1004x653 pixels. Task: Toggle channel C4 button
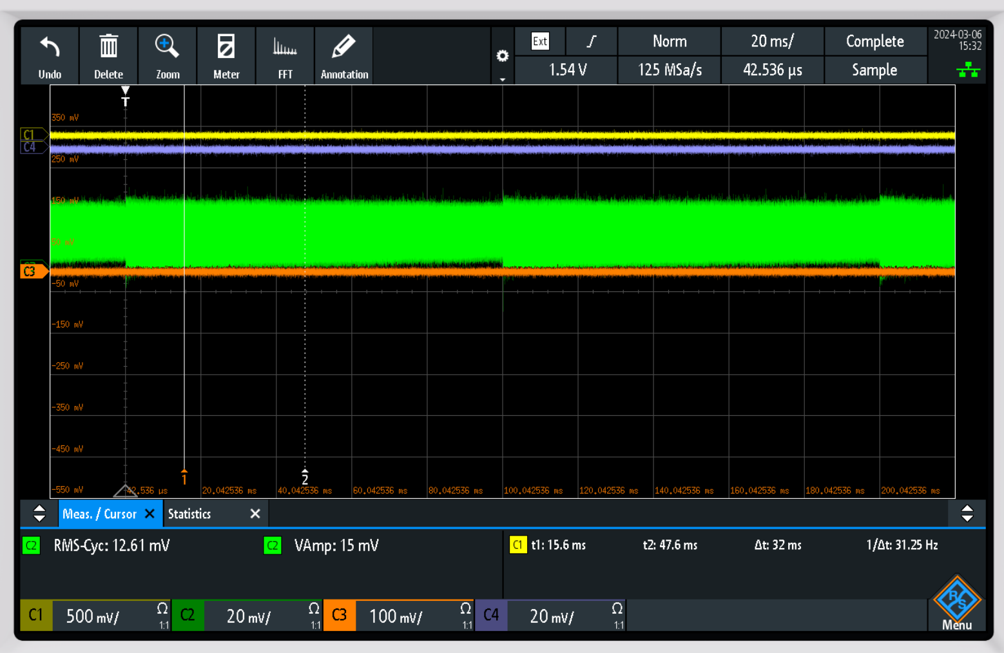click(x=491, y=616)
